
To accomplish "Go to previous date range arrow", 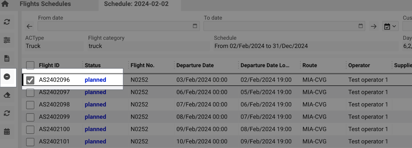I will (x=29, y=26).
